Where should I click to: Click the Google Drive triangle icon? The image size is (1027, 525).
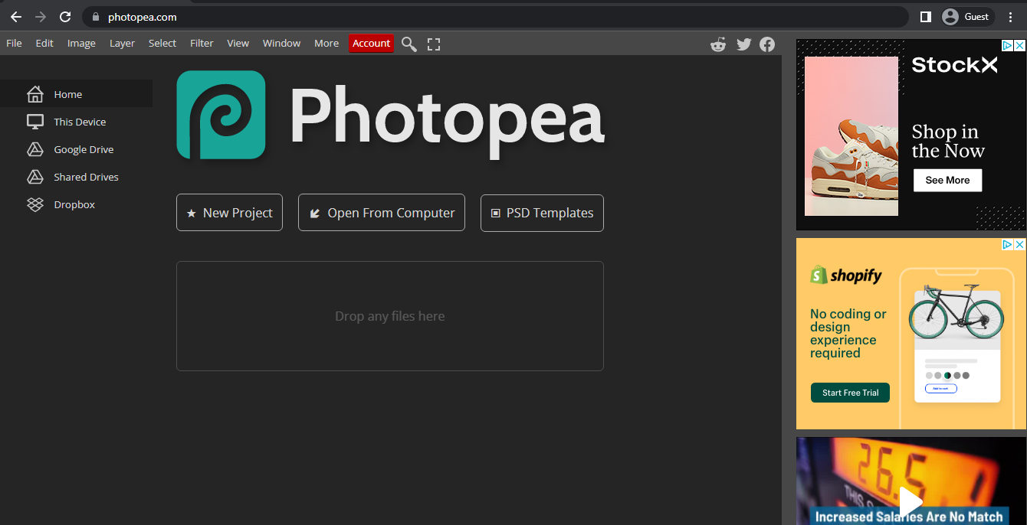tap(35, 149)
